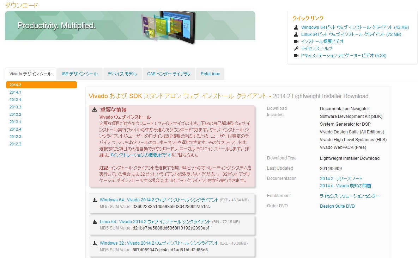Open デバイス モデル tab

pos(122,74)
